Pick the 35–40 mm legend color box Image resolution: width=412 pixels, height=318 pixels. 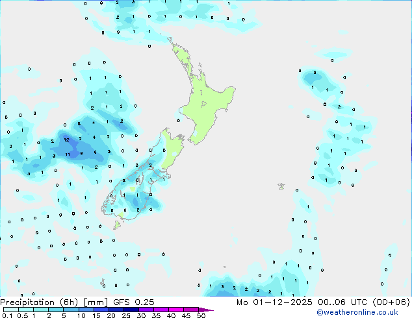click(161, 310)
